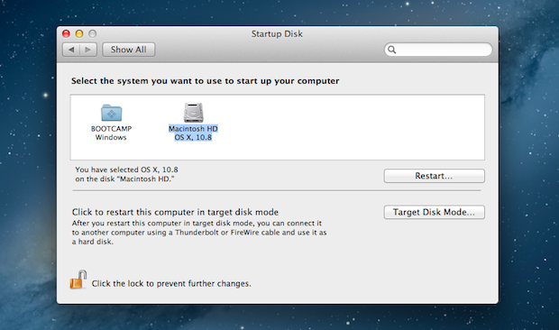
Task: Click 'You have selected OS X, 10.8' text
Action: (126, 170)
